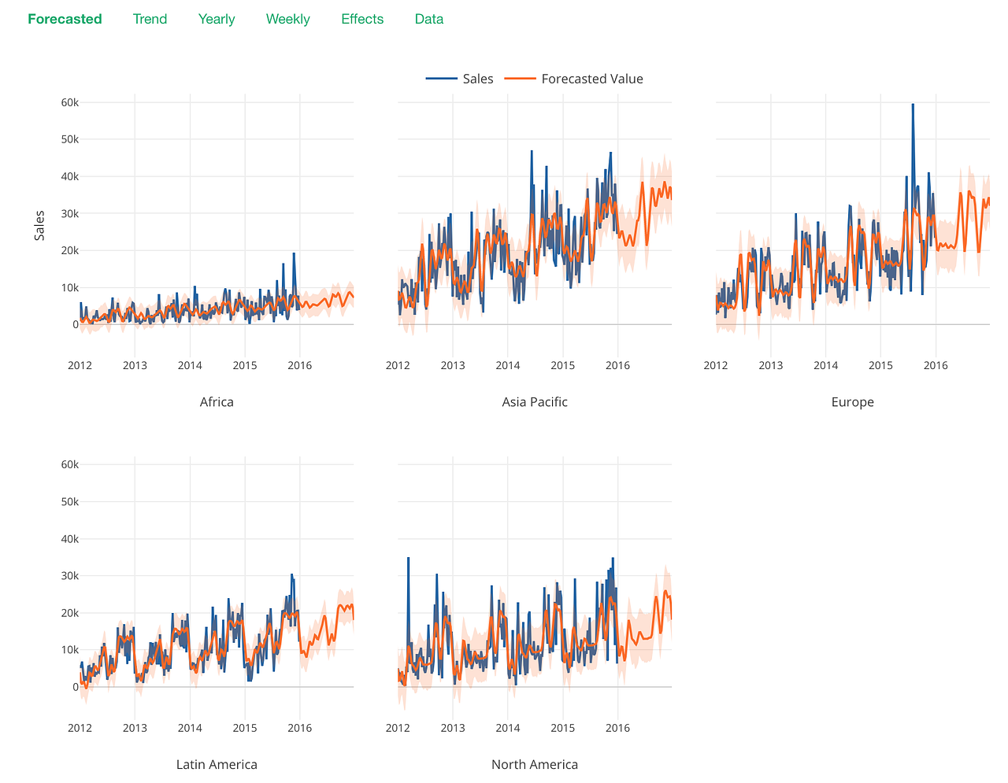Switch to the Trend tab
The width and height of the screenshot is (1008, 783).
(150, 19)
